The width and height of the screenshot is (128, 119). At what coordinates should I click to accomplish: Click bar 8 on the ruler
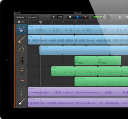(110, 22)
